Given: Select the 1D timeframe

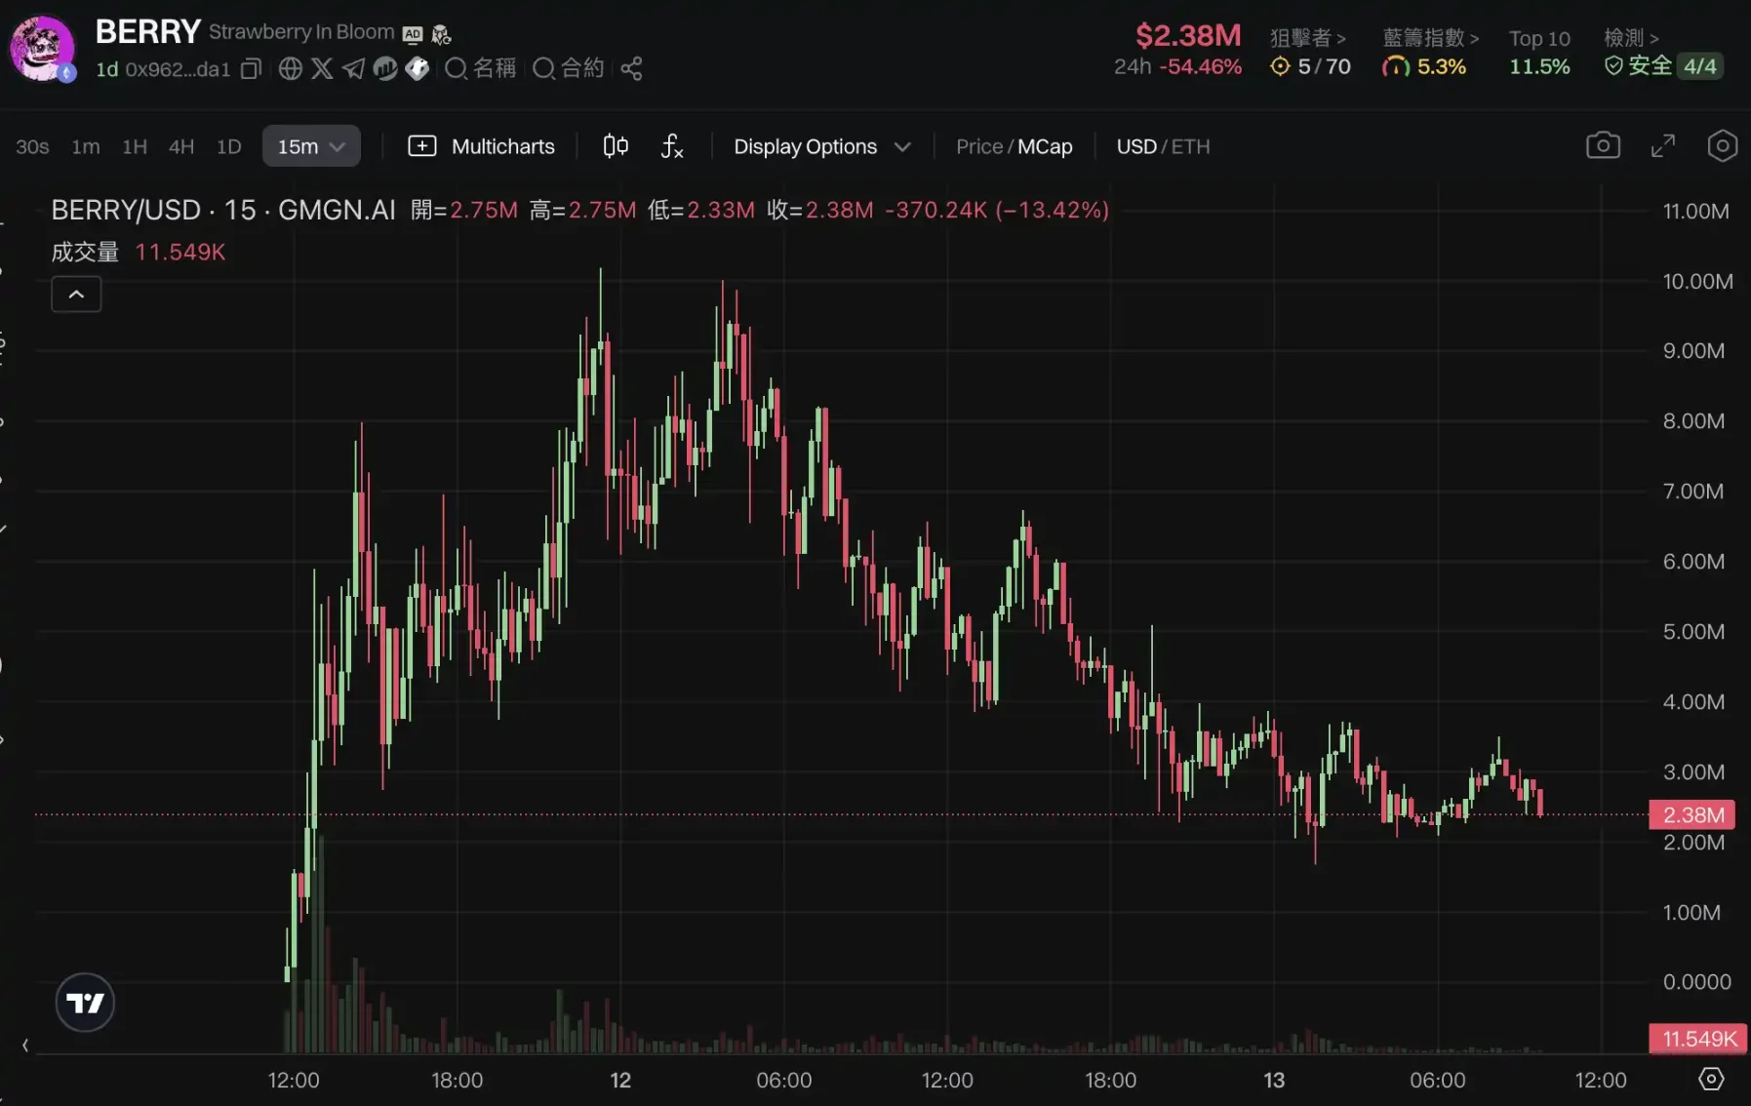Looking at the screenshot, I should [x=229, y=146].
